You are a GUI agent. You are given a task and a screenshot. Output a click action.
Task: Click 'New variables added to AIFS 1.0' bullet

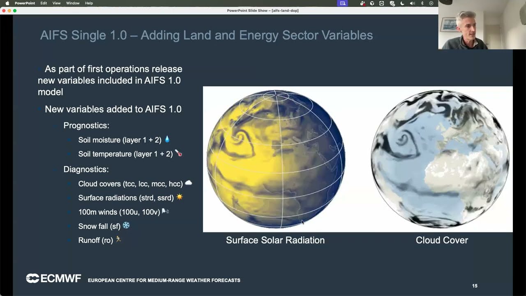[x=113, y=109]
